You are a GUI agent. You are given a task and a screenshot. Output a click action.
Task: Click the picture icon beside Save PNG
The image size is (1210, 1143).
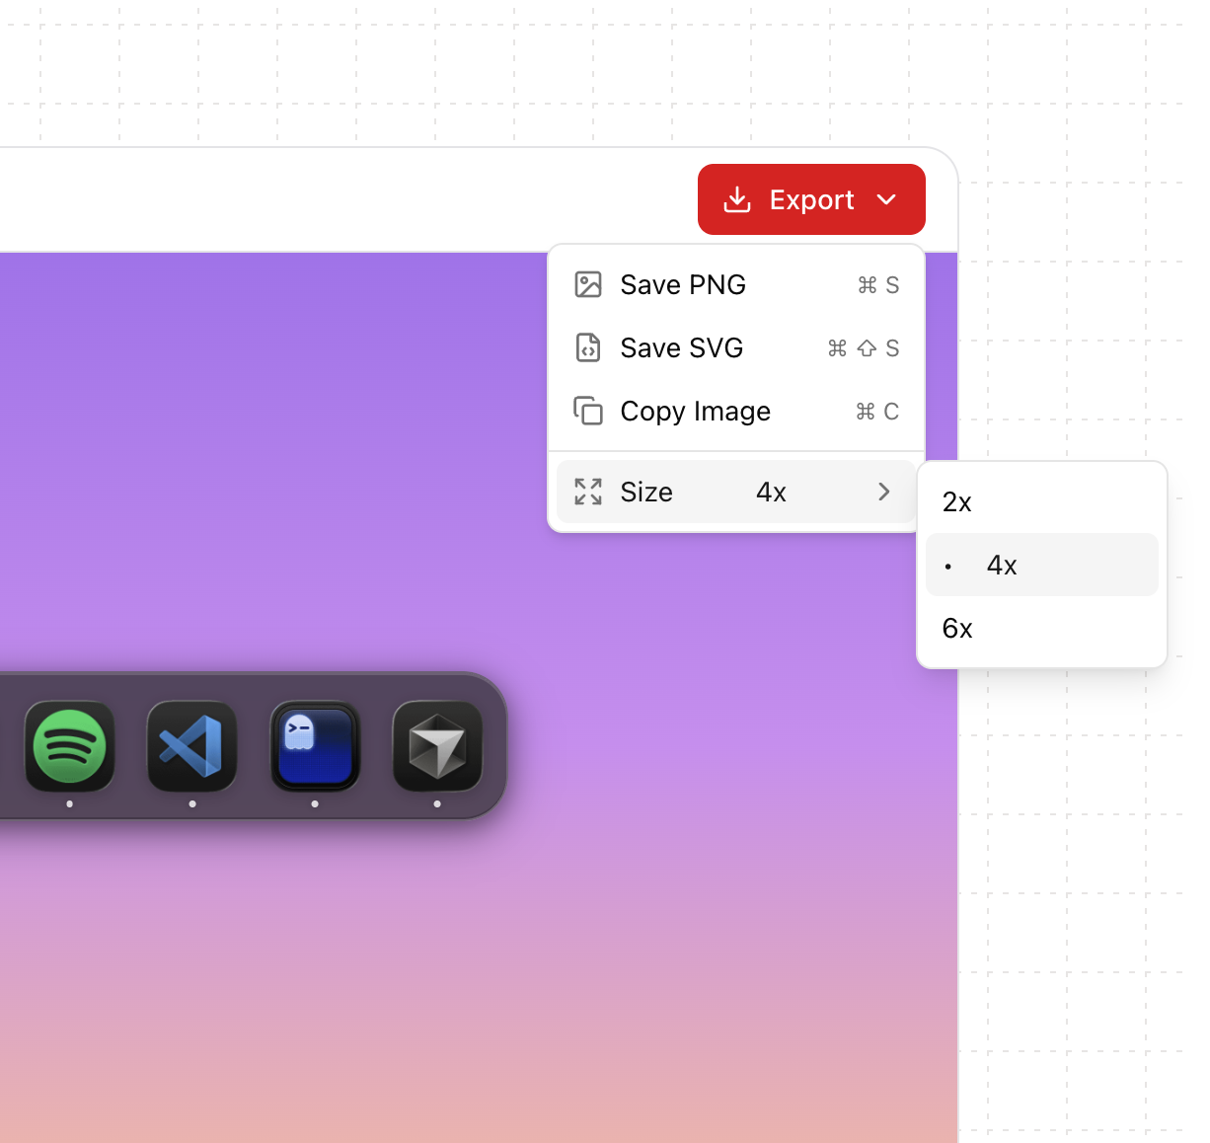(588, 284)
